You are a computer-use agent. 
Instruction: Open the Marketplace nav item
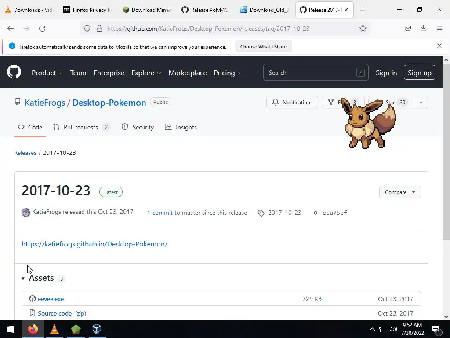[x=187, y=73]
